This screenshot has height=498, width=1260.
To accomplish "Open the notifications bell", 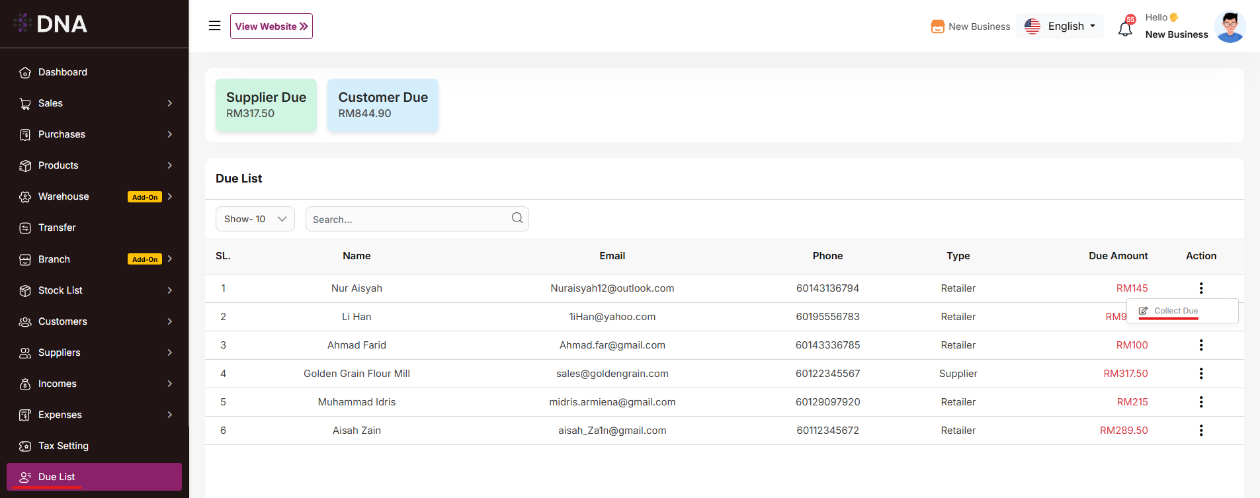I will 1125,28.
